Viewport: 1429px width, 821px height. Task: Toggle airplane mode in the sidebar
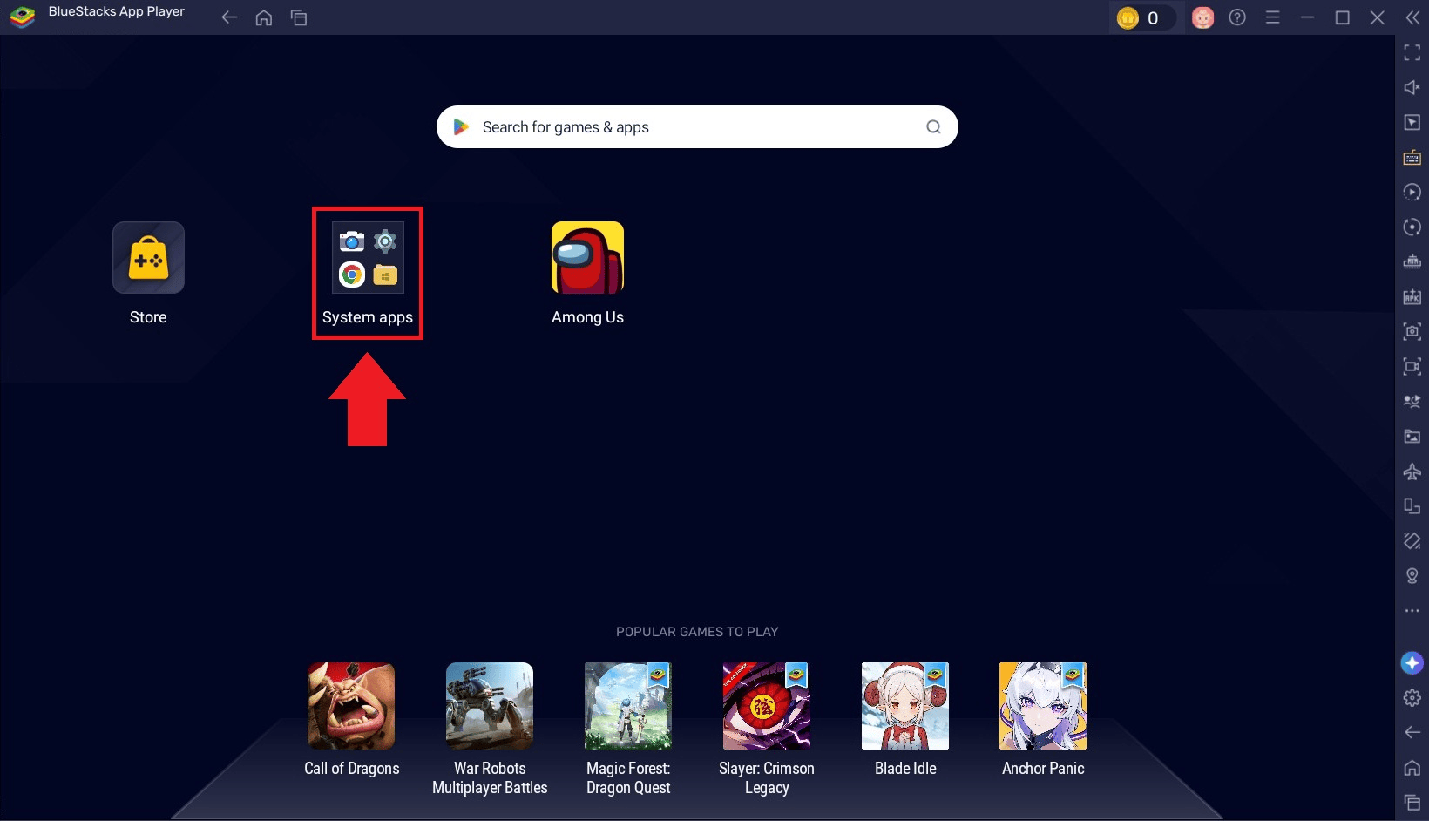[x=1412, y=472]
